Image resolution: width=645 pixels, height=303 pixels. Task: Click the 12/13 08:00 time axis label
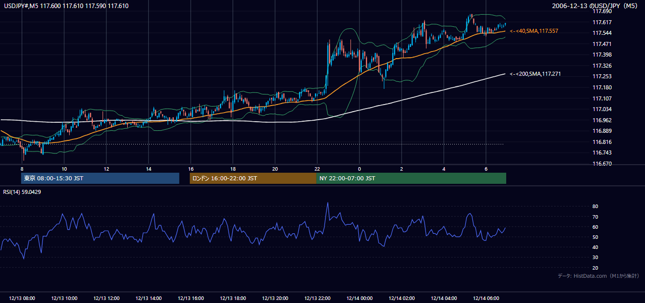point(22,298)
